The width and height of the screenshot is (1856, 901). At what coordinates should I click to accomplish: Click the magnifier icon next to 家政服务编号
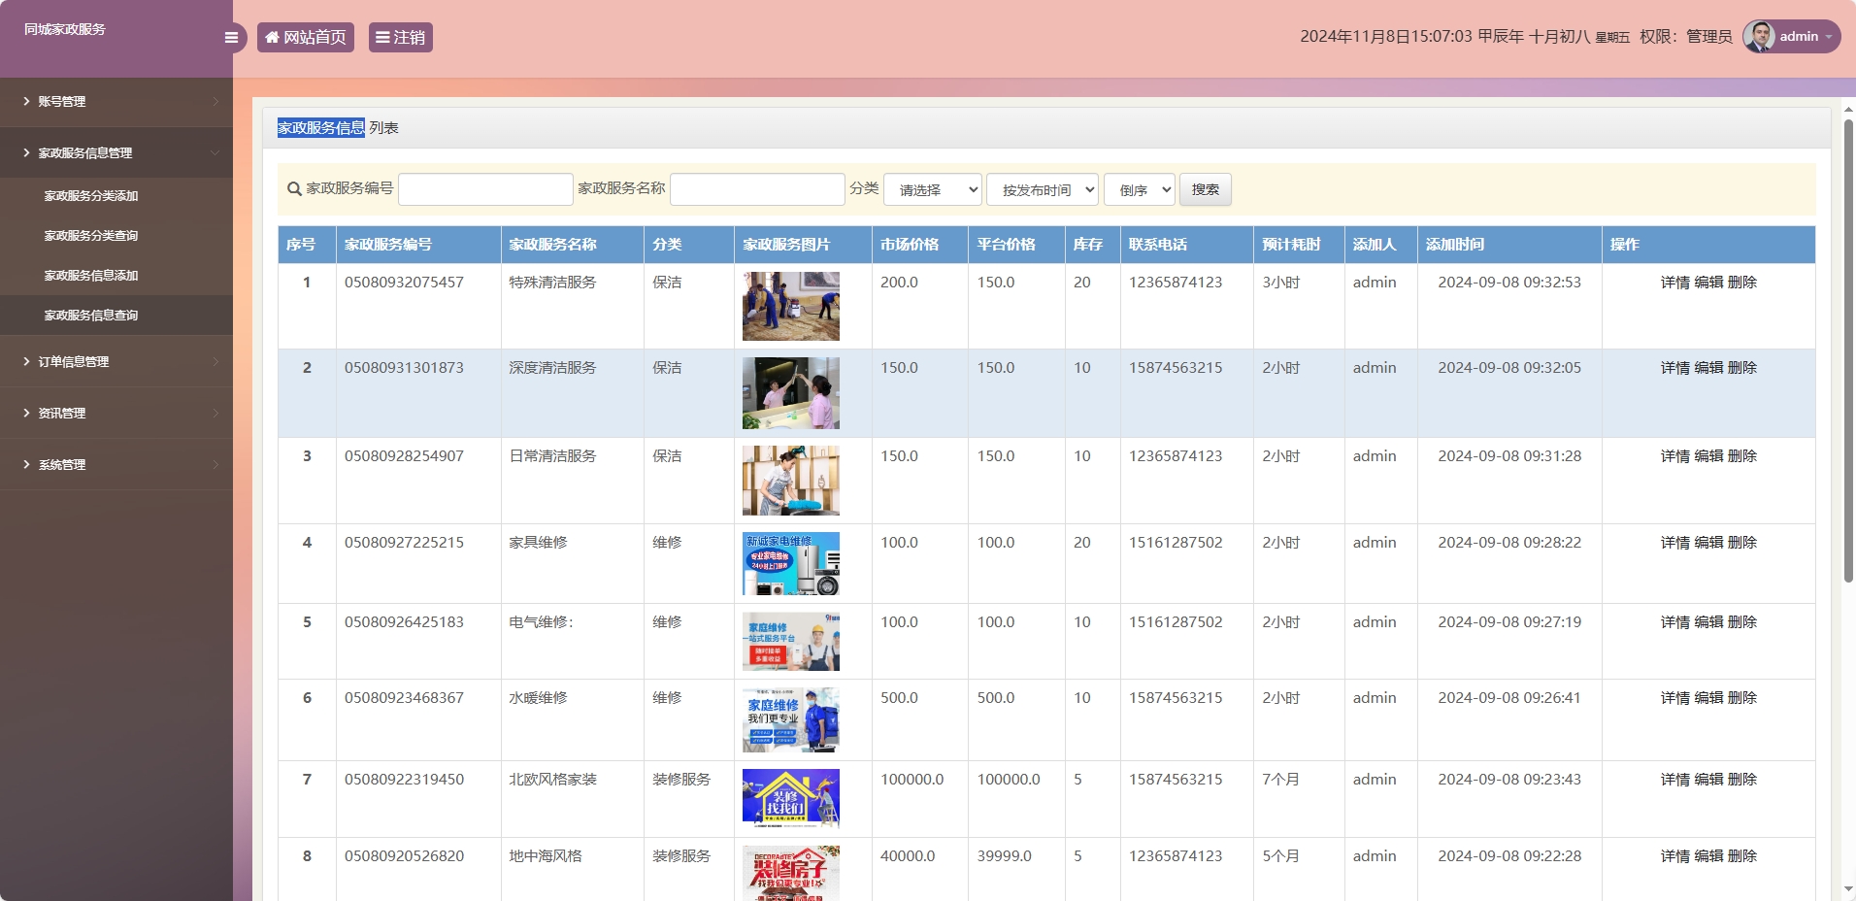[x=292, y=189]
